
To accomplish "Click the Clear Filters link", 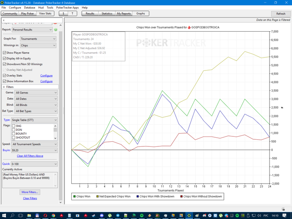I will [30, 199].
